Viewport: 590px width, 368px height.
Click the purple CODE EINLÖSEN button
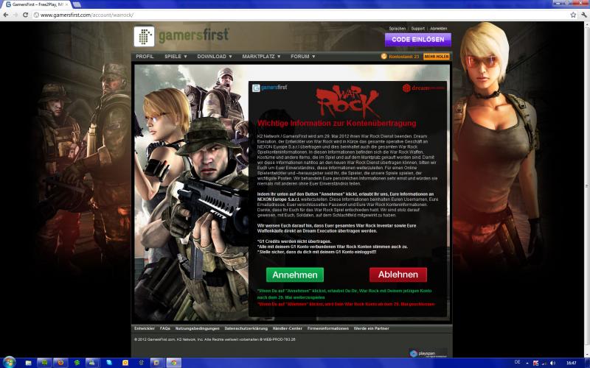pos(417,39)
